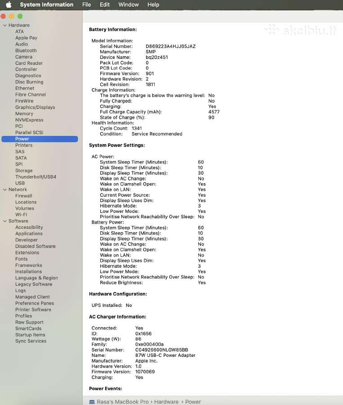Viewport: 343px width, 405px height.
Task: Select USB in the sidebar
Action: click(x=20, y=183)
